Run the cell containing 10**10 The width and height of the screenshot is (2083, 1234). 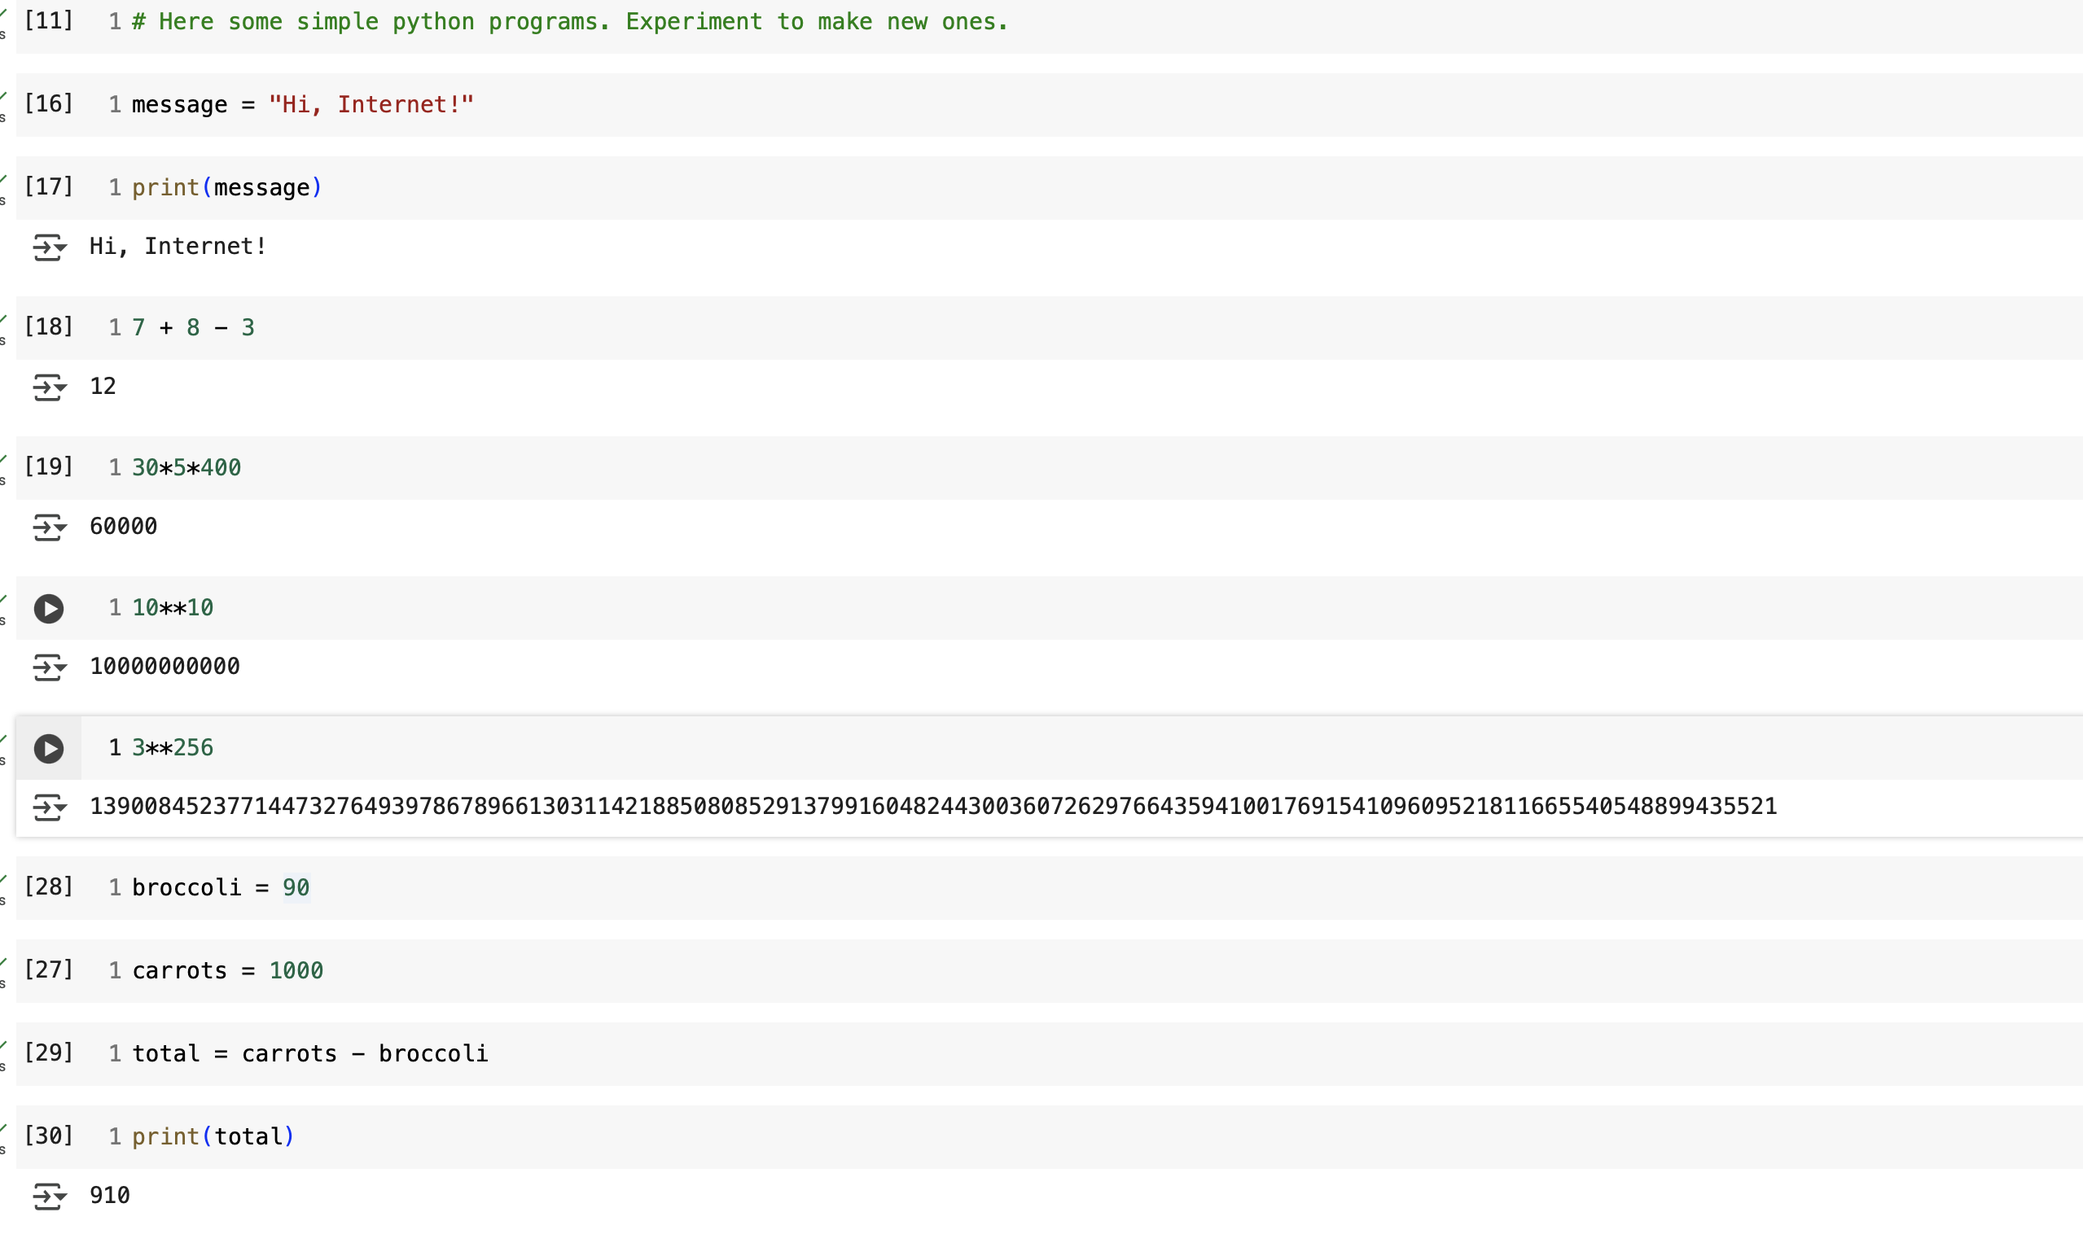click(49, 609)
